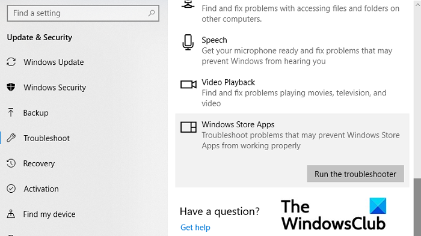This screenshot has width=421, height=236.
Task: Click the Windows Update refresh arrows icon
Action: (x=11, y=62)
